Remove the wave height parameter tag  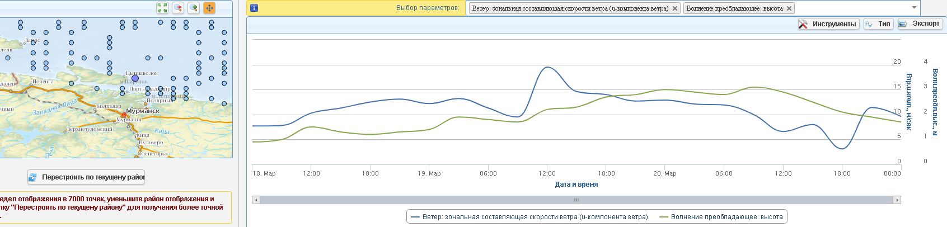pos(789,8)
